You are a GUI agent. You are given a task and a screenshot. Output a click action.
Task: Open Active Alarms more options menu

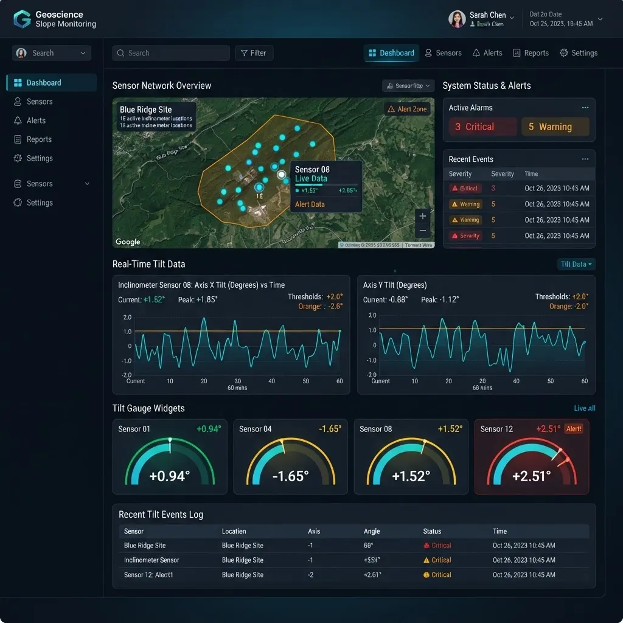point(585,108)
